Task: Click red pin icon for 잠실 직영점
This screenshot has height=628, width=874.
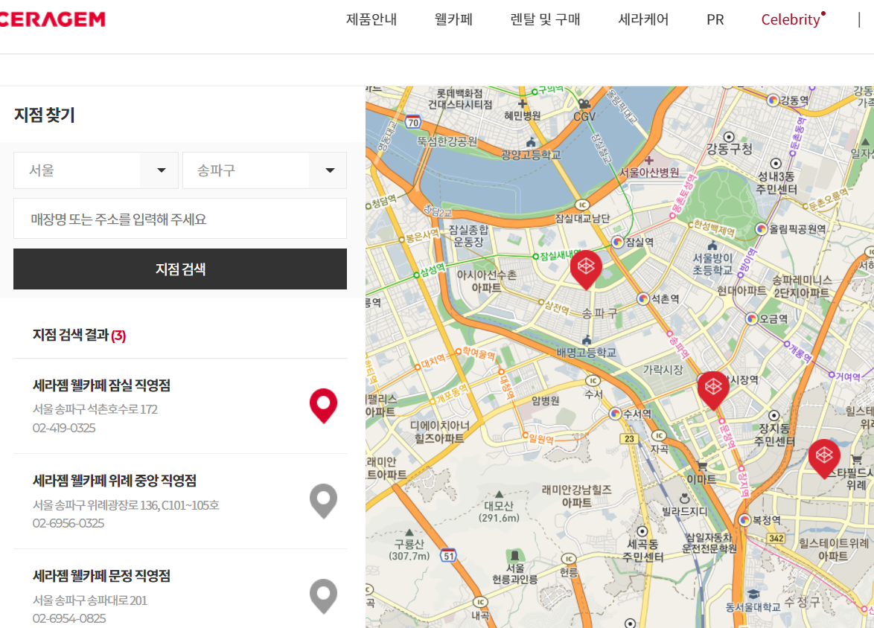Action: point(323,406)
